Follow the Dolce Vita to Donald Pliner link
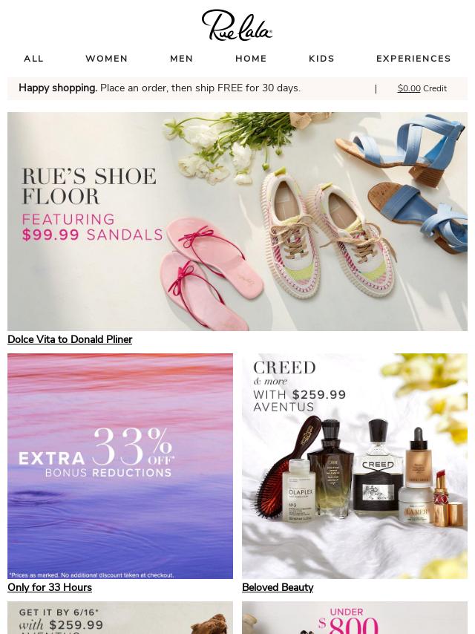 pos(70,339)
